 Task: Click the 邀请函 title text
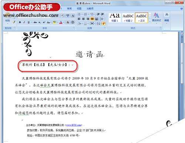90,54
